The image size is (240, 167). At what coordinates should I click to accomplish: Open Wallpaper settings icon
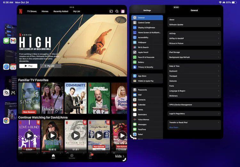tap(135, 42)
